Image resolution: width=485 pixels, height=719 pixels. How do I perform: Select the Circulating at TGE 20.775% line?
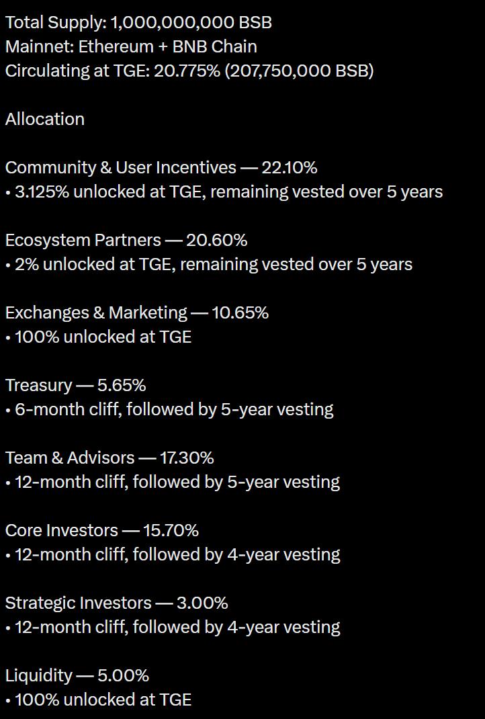coord(189,71)
